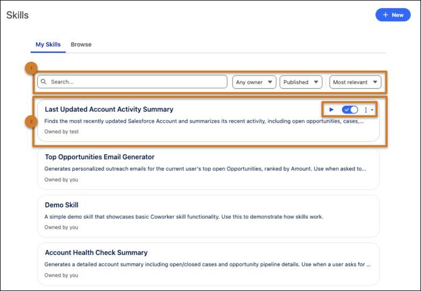Open Account Health Check Summary skill
The image size is (421, 291).
(96, 253)
